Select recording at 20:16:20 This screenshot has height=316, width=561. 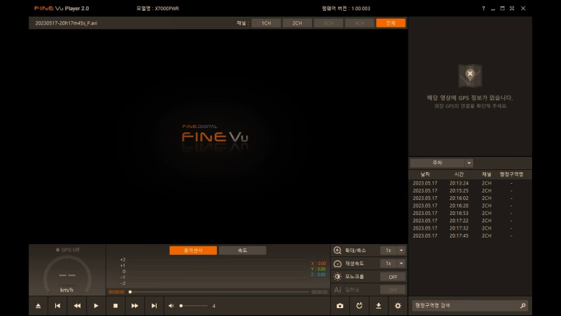tap(470, 206)
